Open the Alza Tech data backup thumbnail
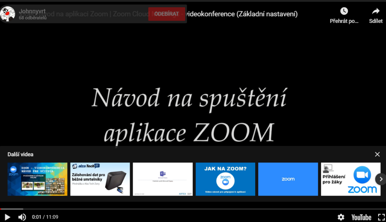The image size is (386, 222). (x=100, y=179)
